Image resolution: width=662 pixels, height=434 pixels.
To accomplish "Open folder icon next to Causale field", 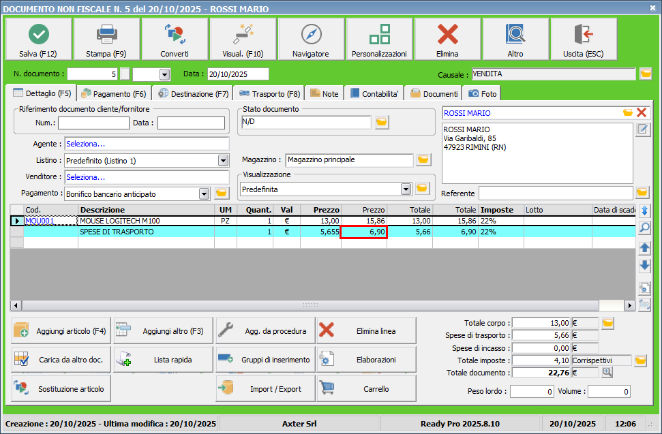I will point(645,74).
